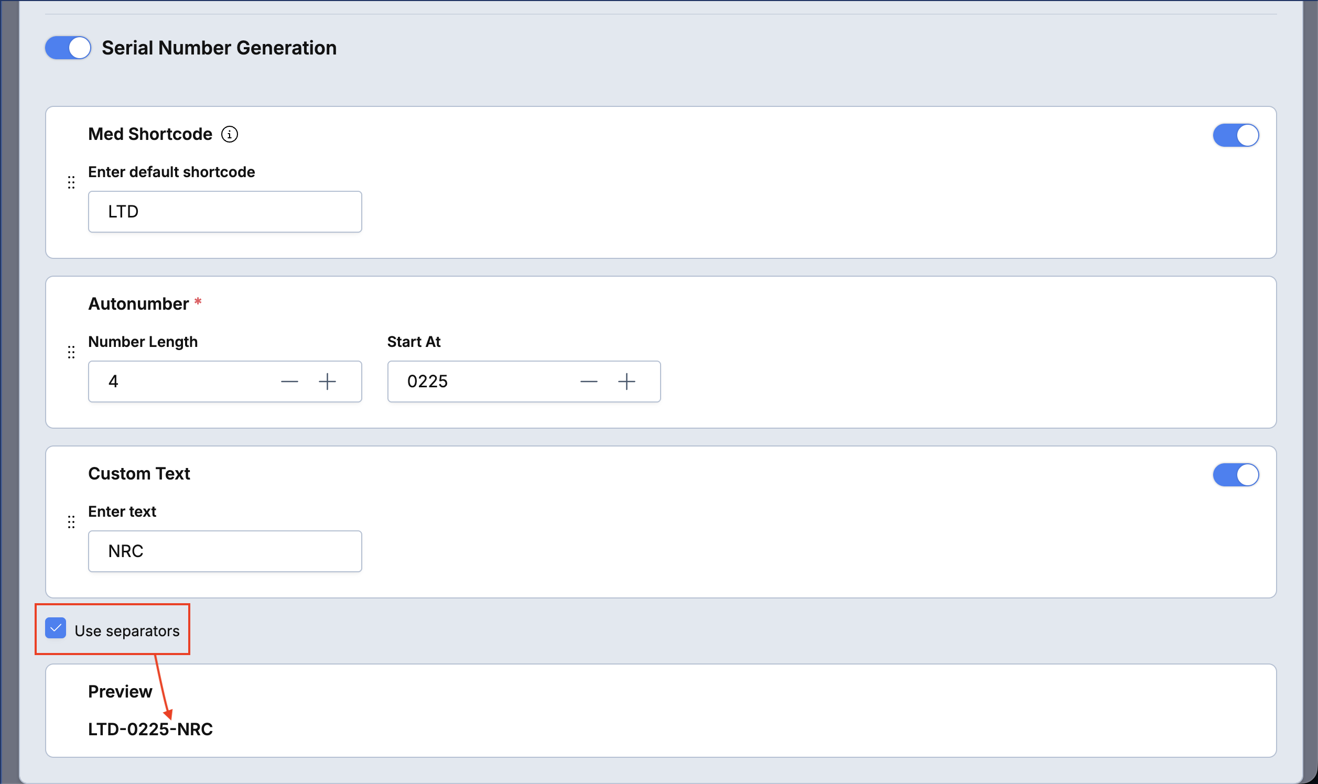Click the Start At label

(x=414, y=342)
